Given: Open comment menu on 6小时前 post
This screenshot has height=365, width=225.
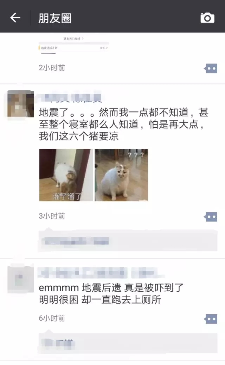Looking at the screenshot, I should click(x=211, y=319).
